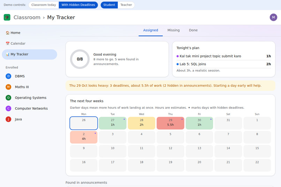The image size is (281, 187).
Task: Switch demo to Classroom today
Action: coord(44,5)
